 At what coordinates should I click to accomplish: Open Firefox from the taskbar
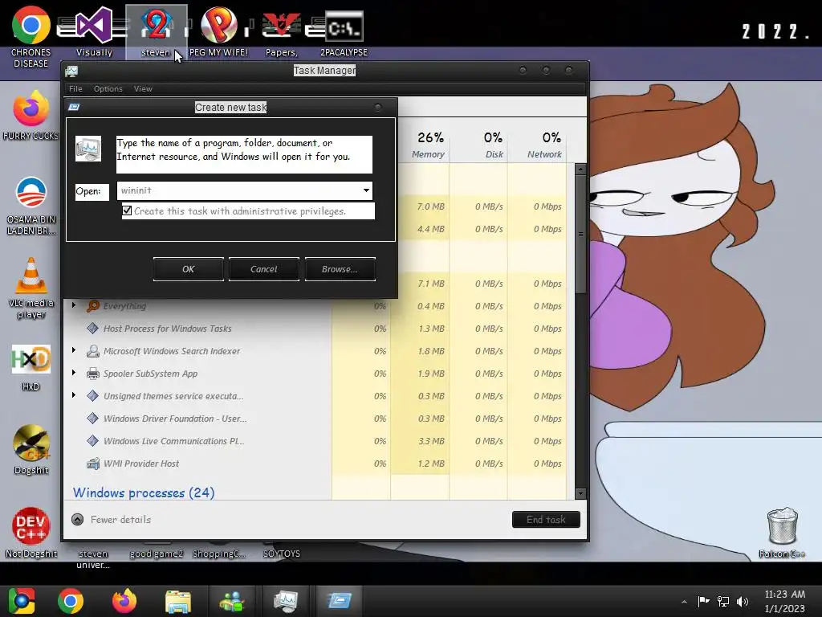point(124,601)
